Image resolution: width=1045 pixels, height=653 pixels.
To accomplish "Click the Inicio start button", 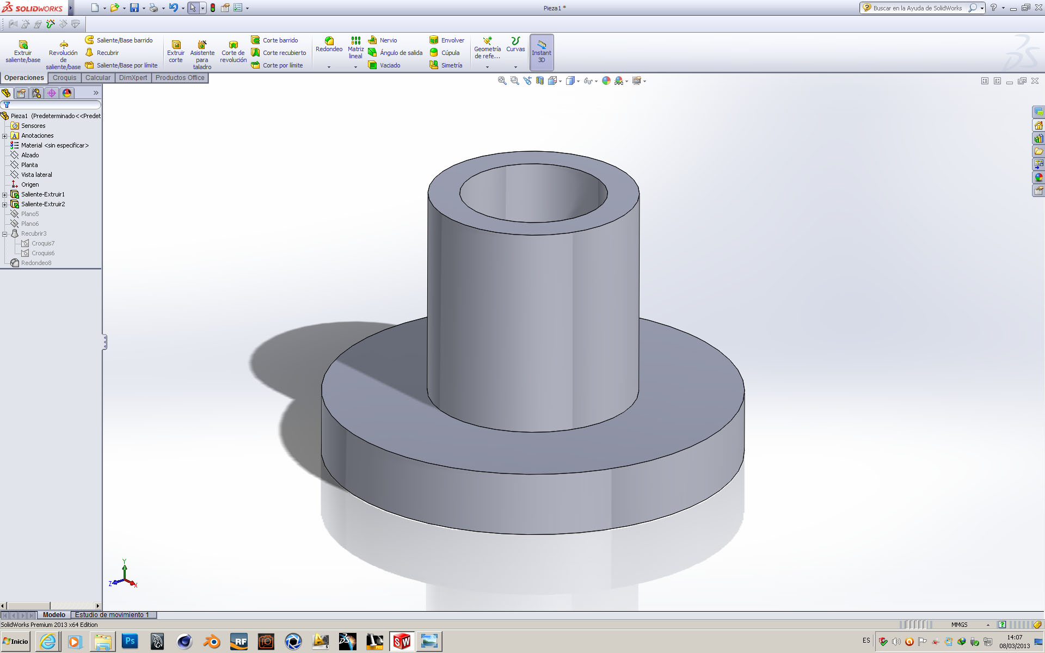I will tap(15, 642).
